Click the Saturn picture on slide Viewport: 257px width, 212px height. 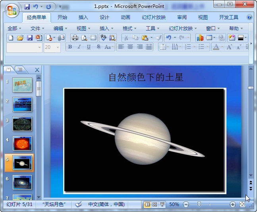[x=145, y=141]
